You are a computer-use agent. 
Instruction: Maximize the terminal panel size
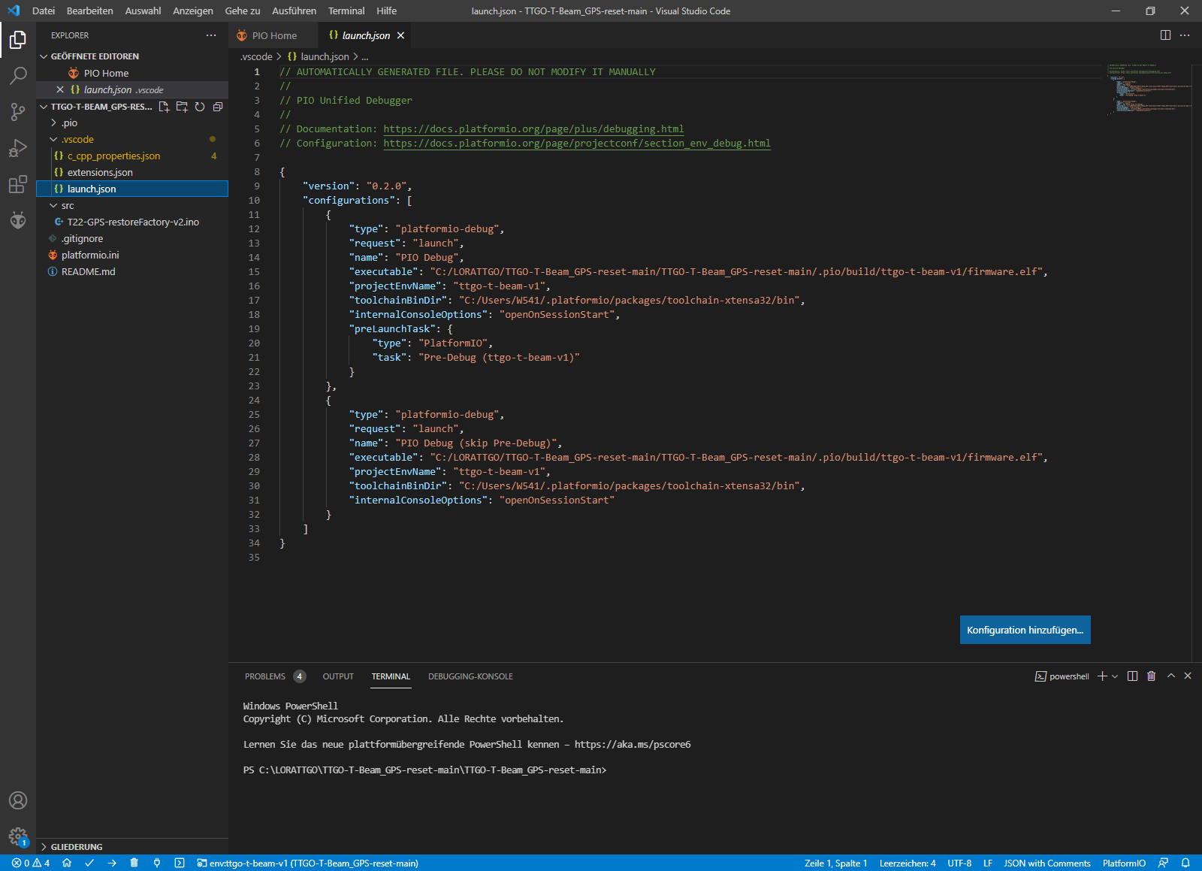[1170, 676]
